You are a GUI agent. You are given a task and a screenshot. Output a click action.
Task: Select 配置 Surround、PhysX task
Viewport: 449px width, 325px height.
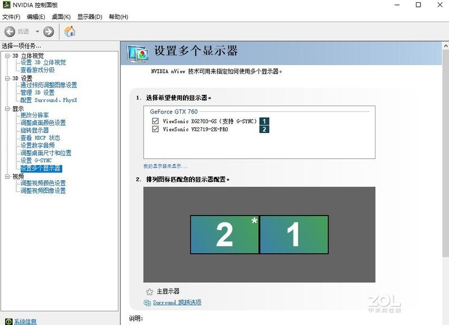point(49,100)
